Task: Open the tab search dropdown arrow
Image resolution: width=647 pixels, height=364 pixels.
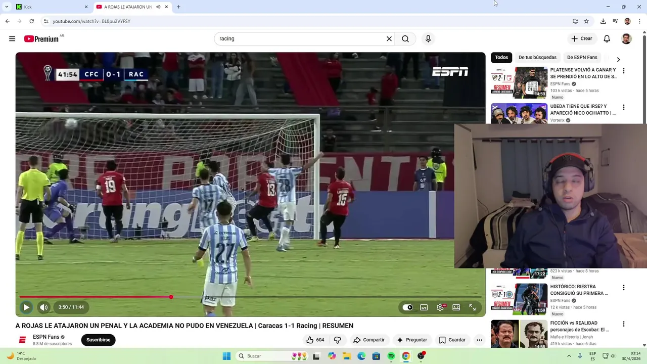Action: 7,7
